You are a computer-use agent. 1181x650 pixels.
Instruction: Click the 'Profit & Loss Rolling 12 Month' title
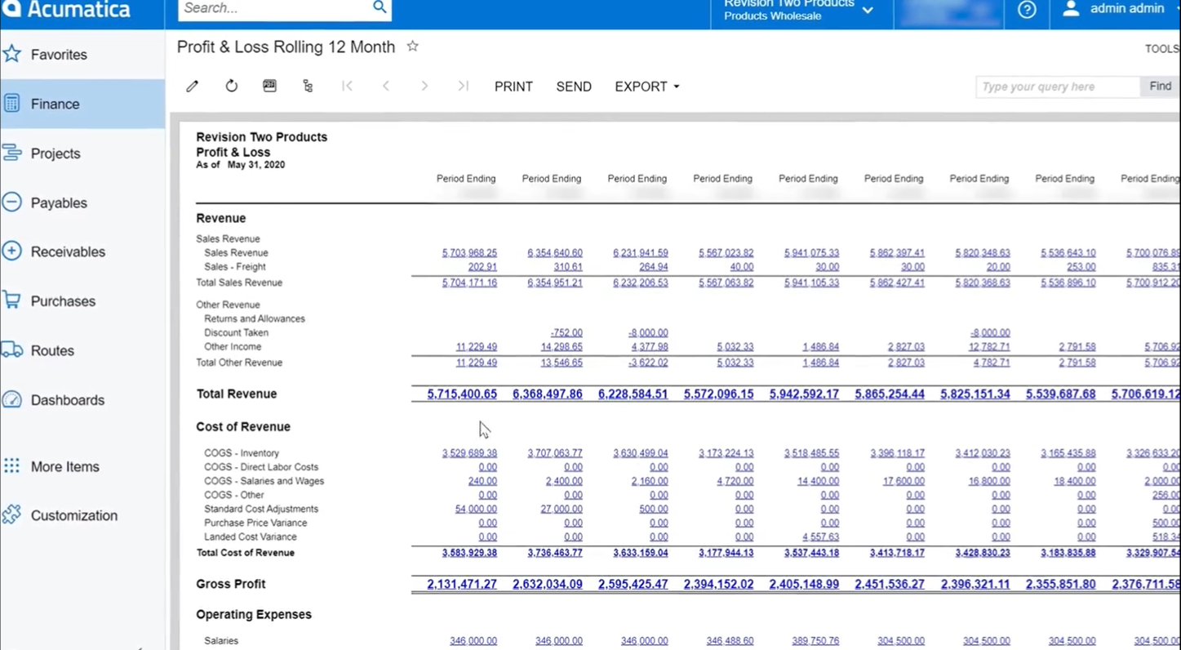286,47
